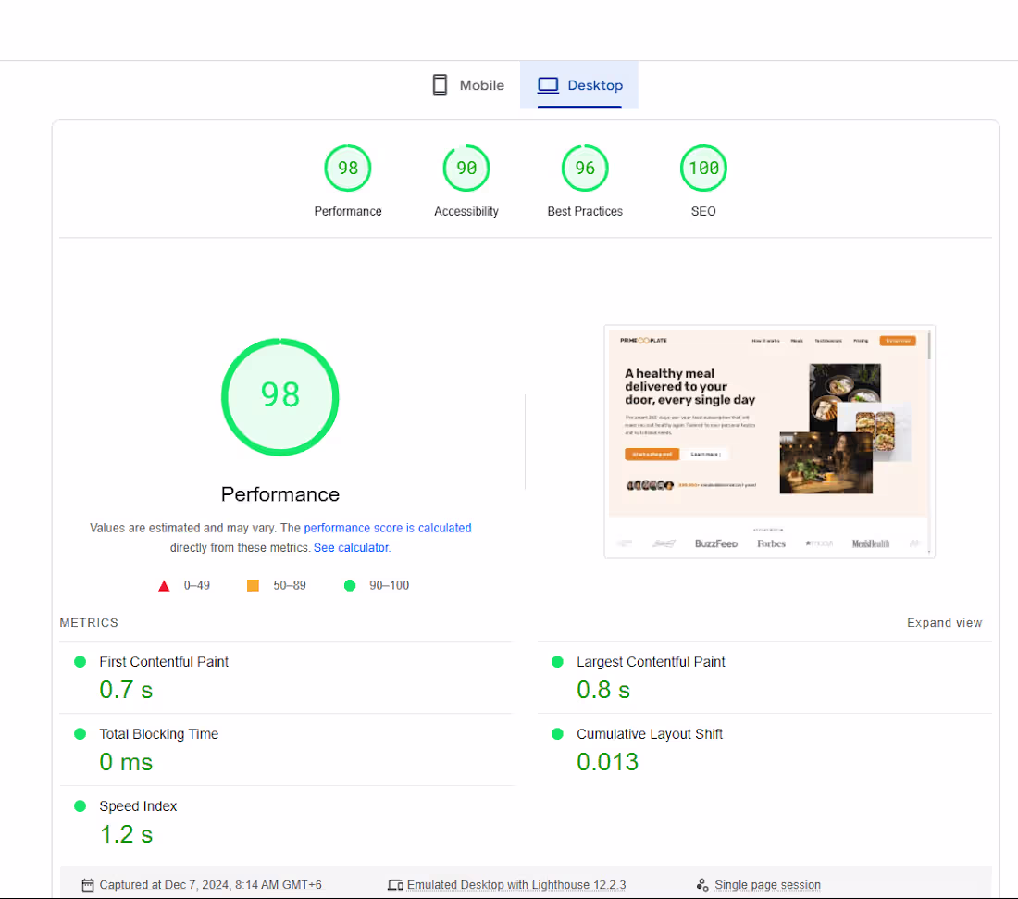Select the Speed Index label
The image size is (1018, 899).
click(x=138, y=806)
